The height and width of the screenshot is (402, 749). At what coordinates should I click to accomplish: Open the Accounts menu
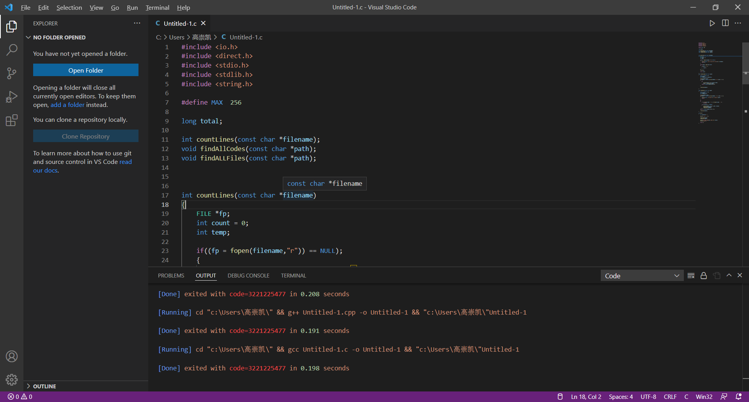12,356
